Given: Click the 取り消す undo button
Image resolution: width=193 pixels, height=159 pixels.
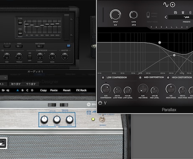Looking at the screenshot, I should 16,84.
